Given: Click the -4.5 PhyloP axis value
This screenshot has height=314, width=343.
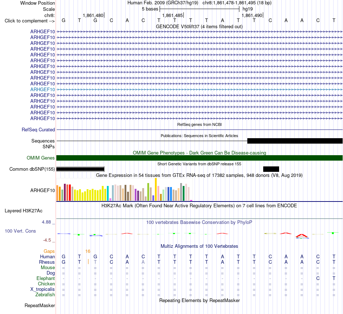Looking at the screenshot, I should point(47,240).
